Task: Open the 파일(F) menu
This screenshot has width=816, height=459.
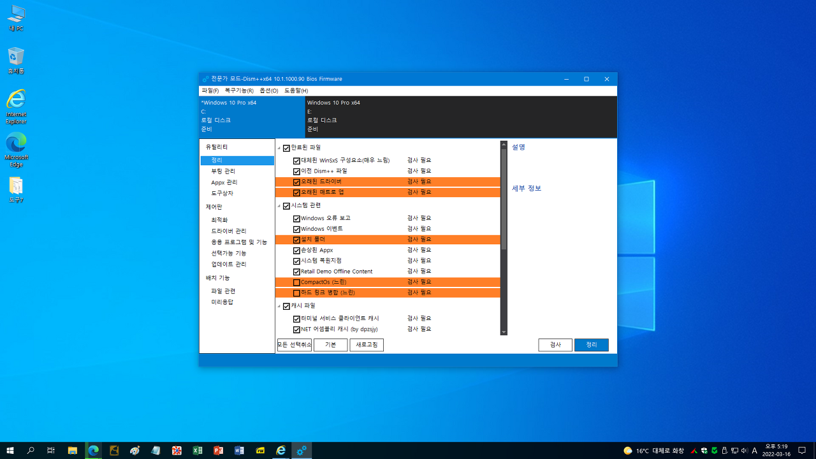Action: (210, 91)
